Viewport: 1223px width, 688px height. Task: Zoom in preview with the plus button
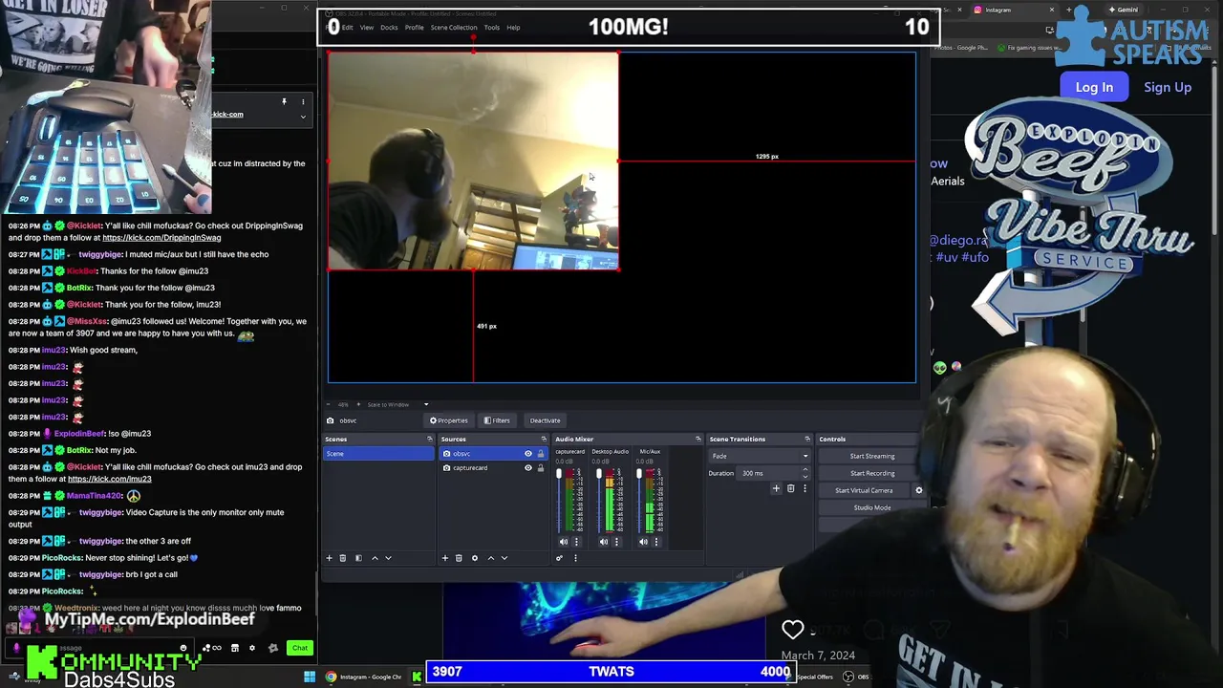357,404
